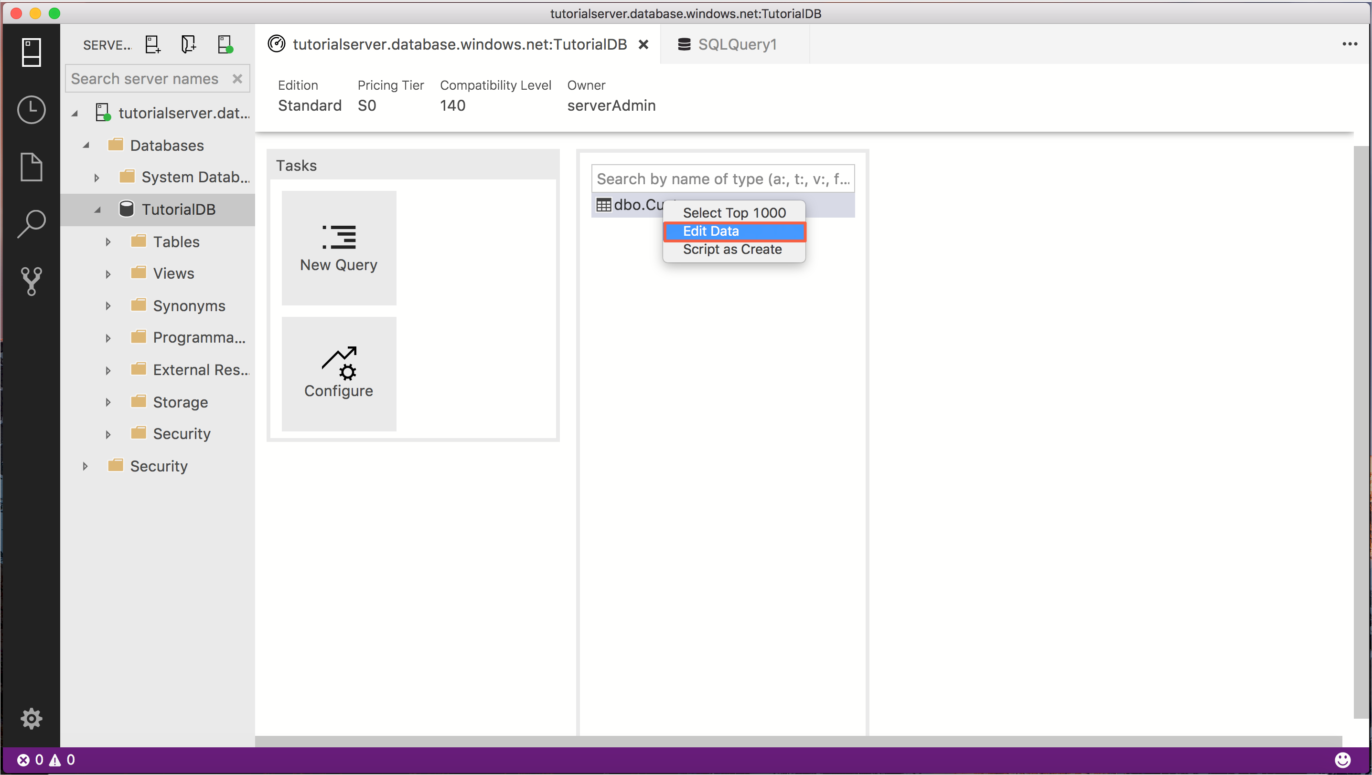Click Select Top 1000 from context menu
The image size is (1372, 775).
734,212
